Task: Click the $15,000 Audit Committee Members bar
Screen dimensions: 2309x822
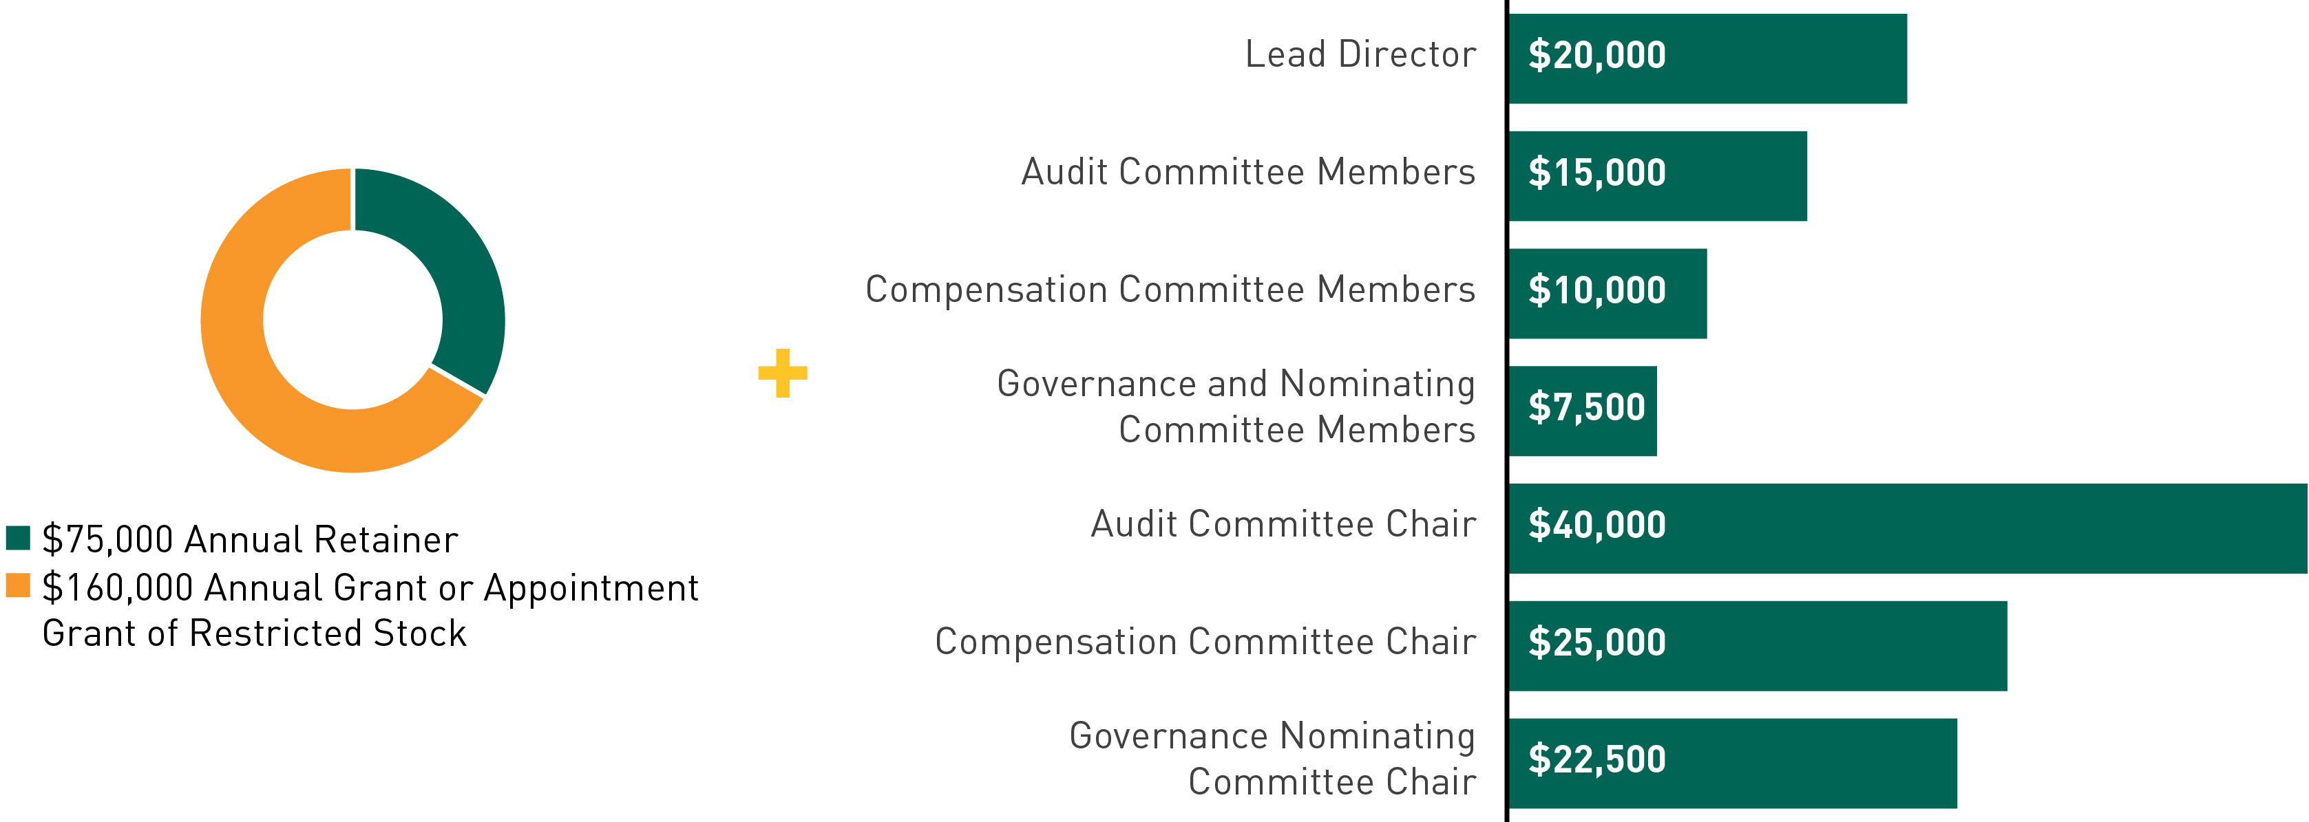Action: click(x=1657, y=175)
